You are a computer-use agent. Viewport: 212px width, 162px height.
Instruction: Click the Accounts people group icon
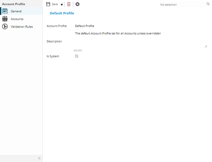5,19
